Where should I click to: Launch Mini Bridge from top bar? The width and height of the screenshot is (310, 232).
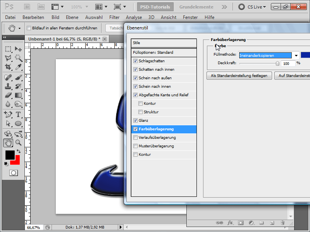pyautogui.click(x=41, y=7)
